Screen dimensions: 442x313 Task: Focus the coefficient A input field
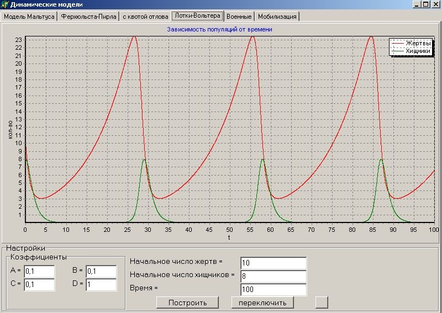click(39, 271)
